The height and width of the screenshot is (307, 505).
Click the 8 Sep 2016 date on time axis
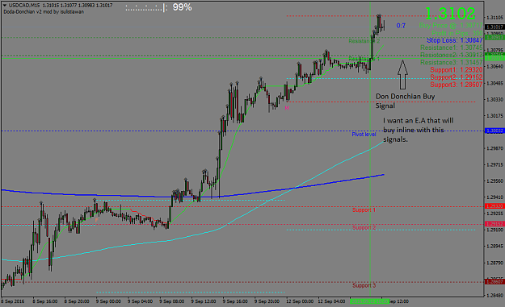click(x=13, y=301)
